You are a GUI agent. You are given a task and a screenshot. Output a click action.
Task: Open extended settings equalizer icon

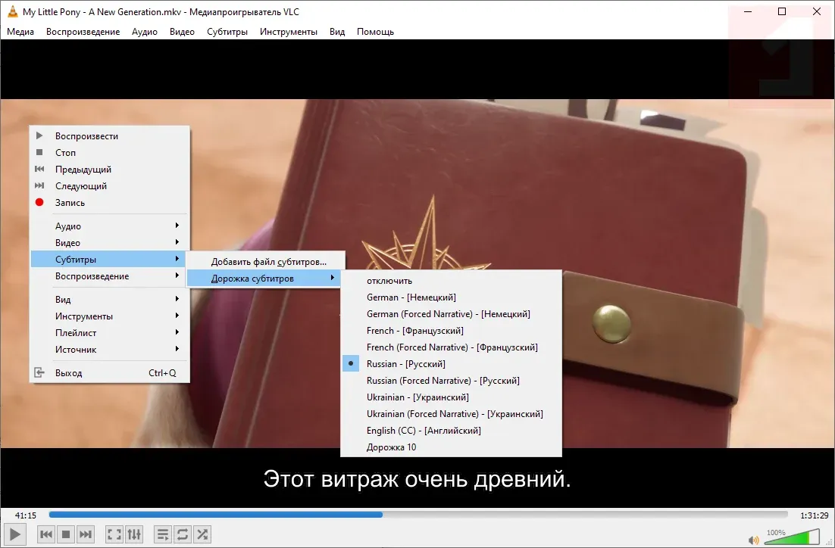click(x=134, y=534)
